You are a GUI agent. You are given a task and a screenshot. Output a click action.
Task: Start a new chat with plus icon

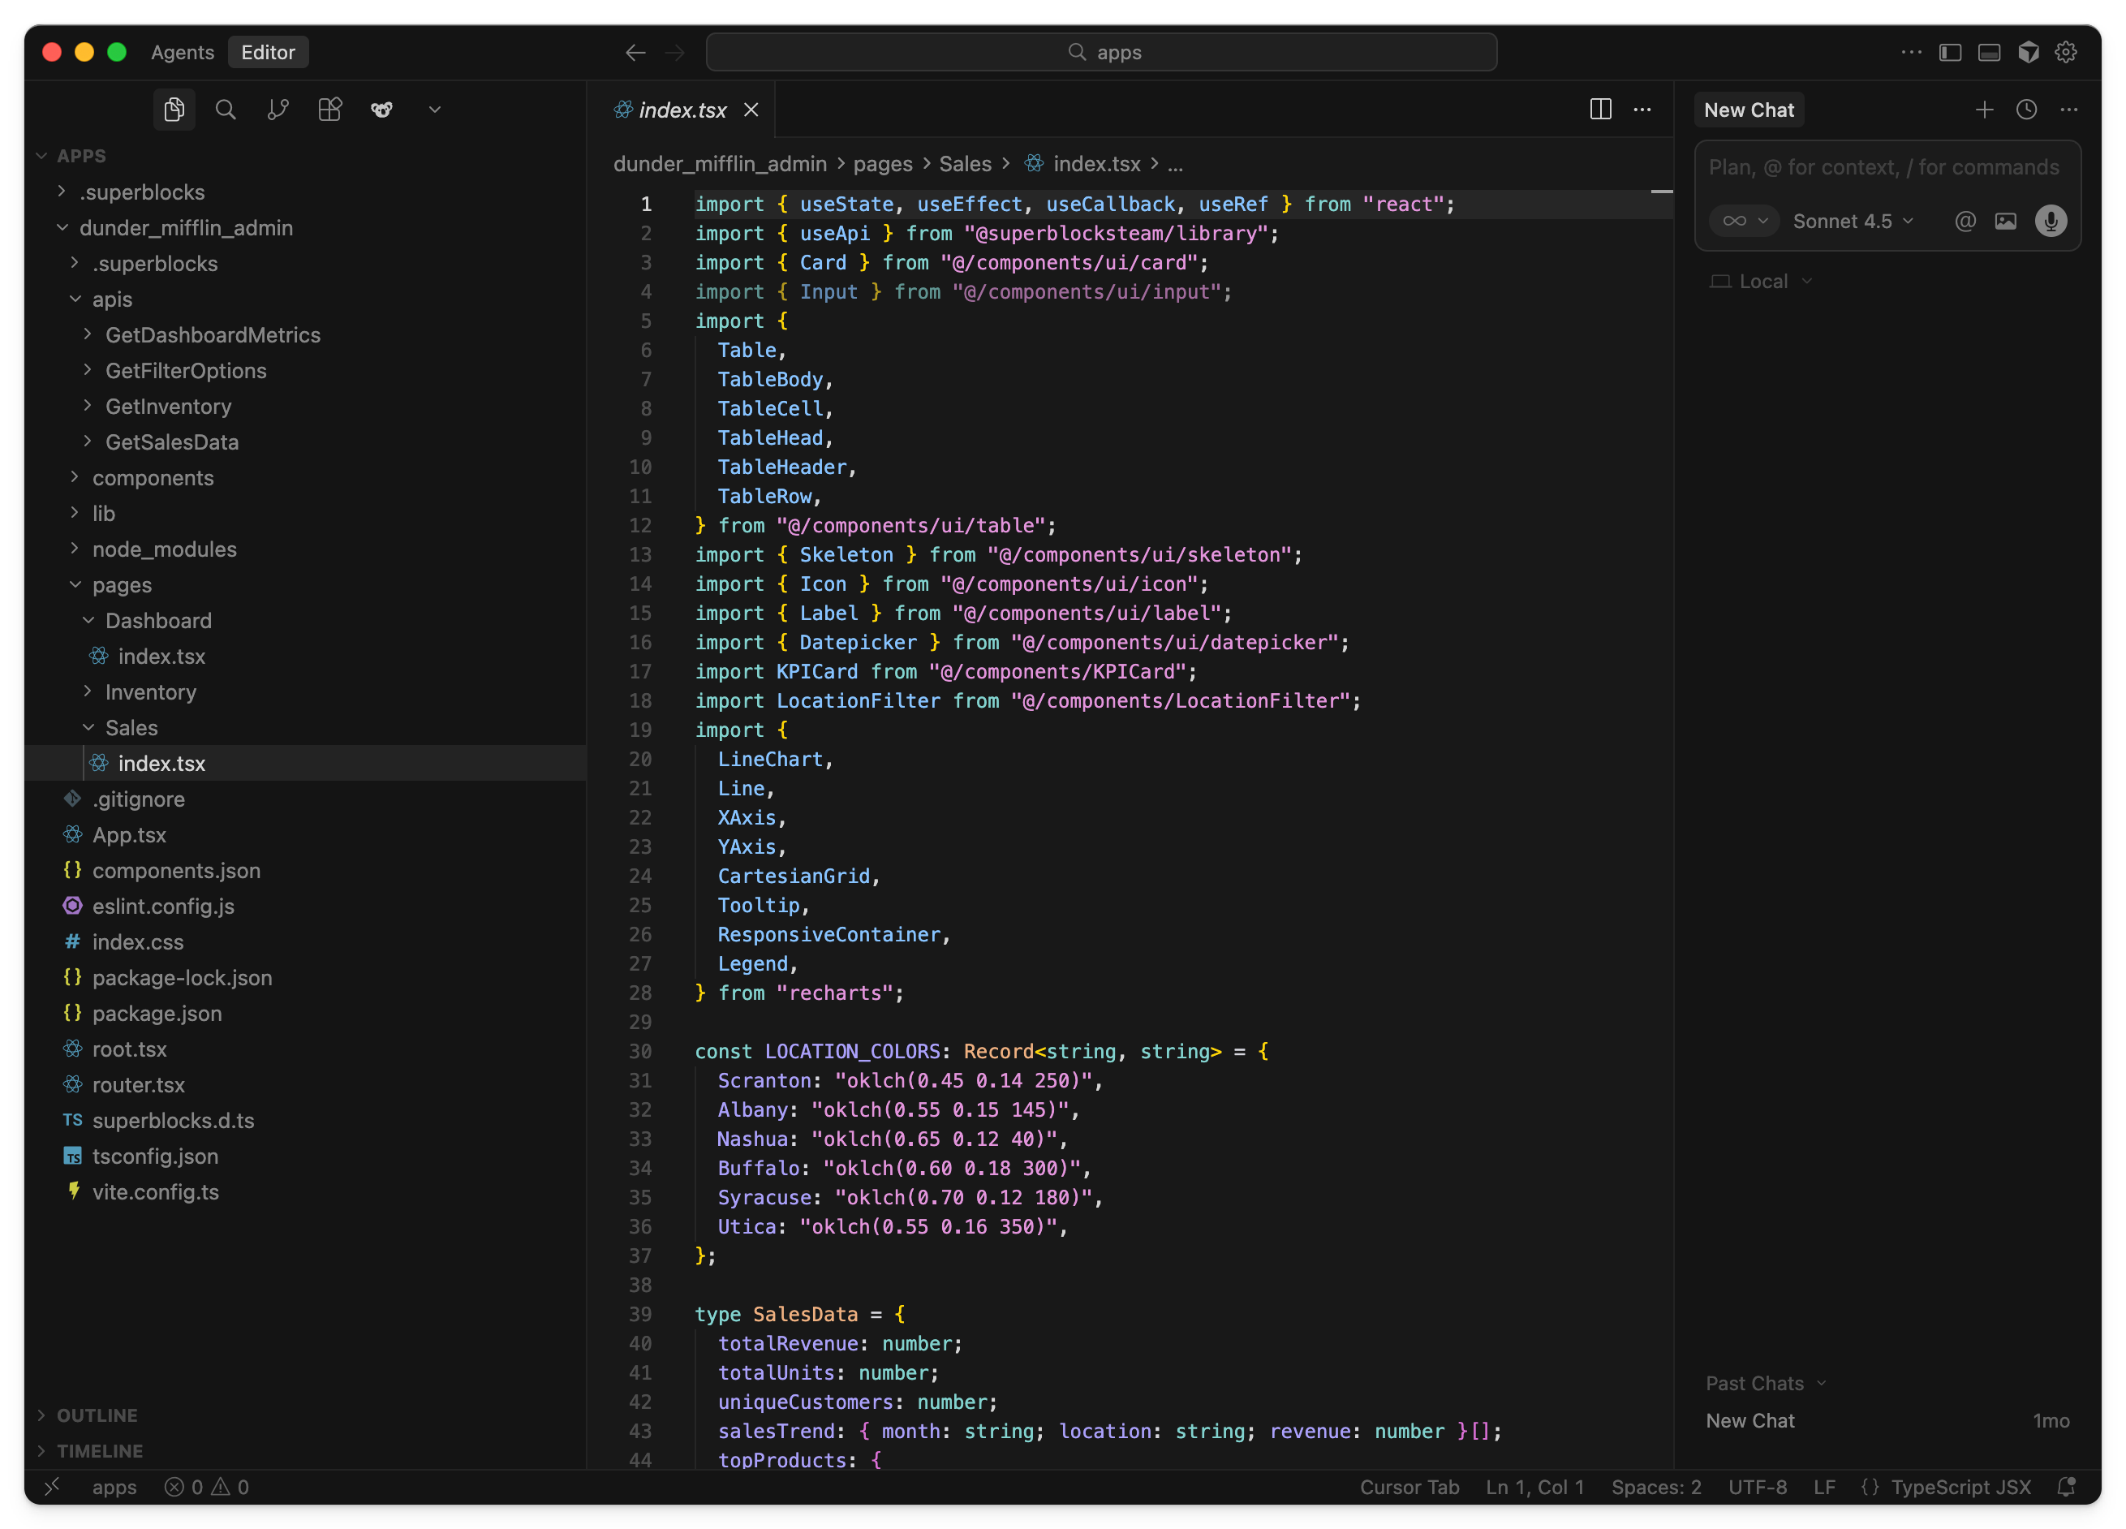pos(1983,110)
